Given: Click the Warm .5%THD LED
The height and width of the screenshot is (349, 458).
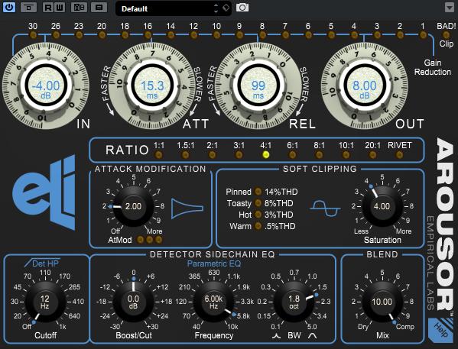Looking at the screenshot, I should [258, 226].
